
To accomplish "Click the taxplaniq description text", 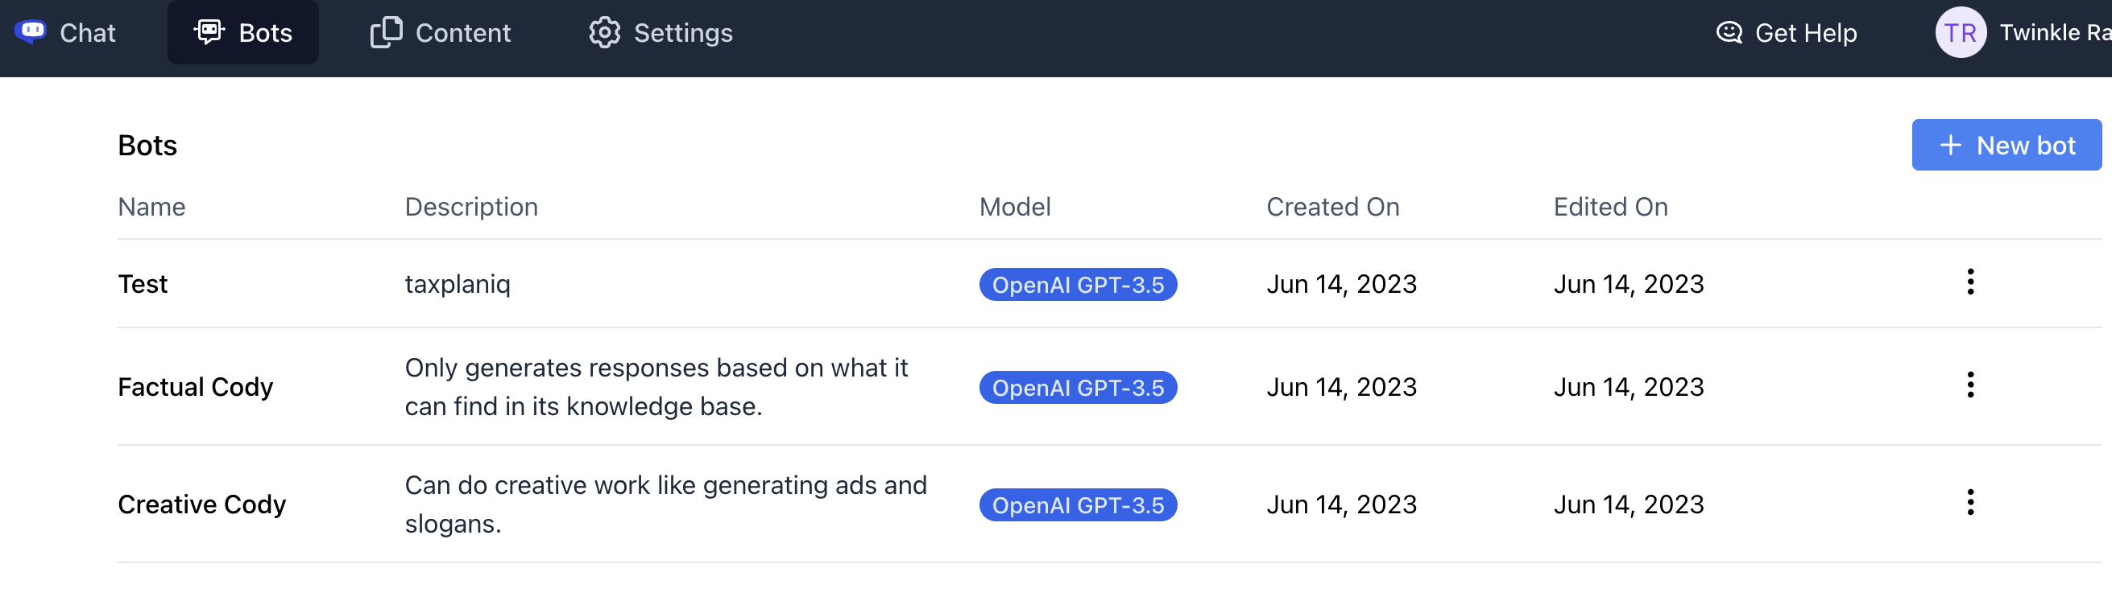I will (x=458, y=284).
